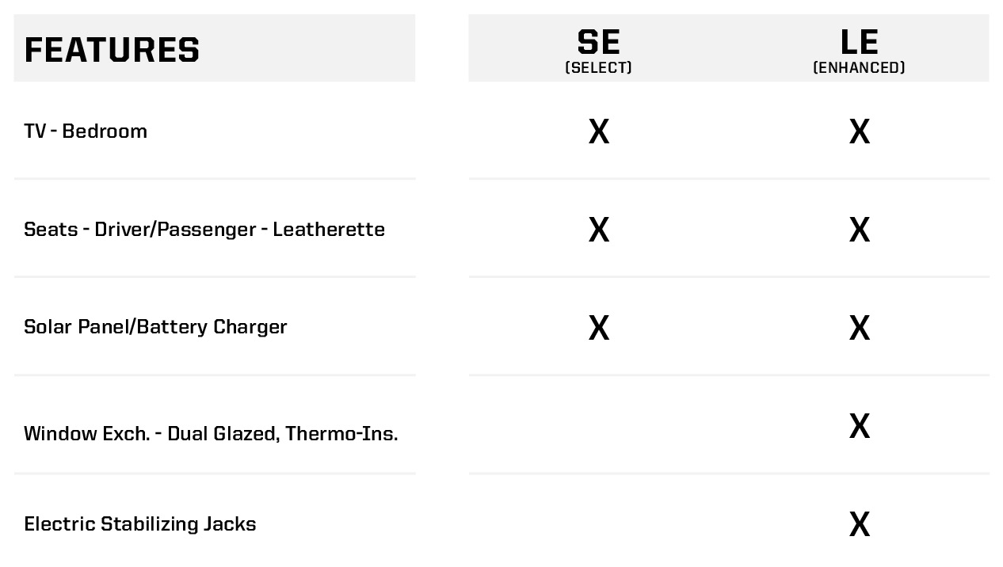The image size is (1003, 567).
Task: Click the Electric Stabilizing Jacks label
Action: pyautogui.click(x=140, y=523)
